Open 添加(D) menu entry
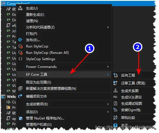 (64, 112)
